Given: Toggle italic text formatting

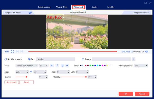Looking at the screenshot, I should (57, 66).
